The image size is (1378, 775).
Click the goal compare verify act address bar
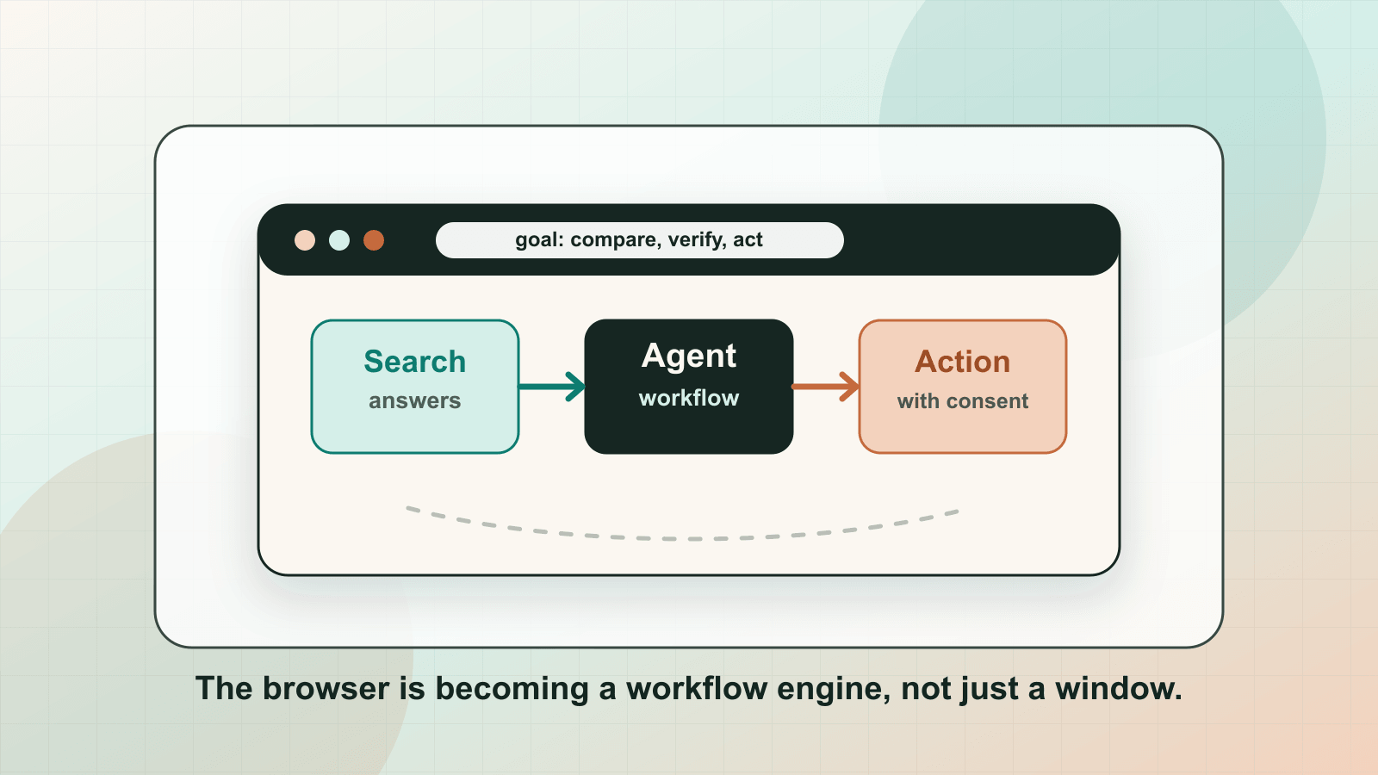[640, 239]
